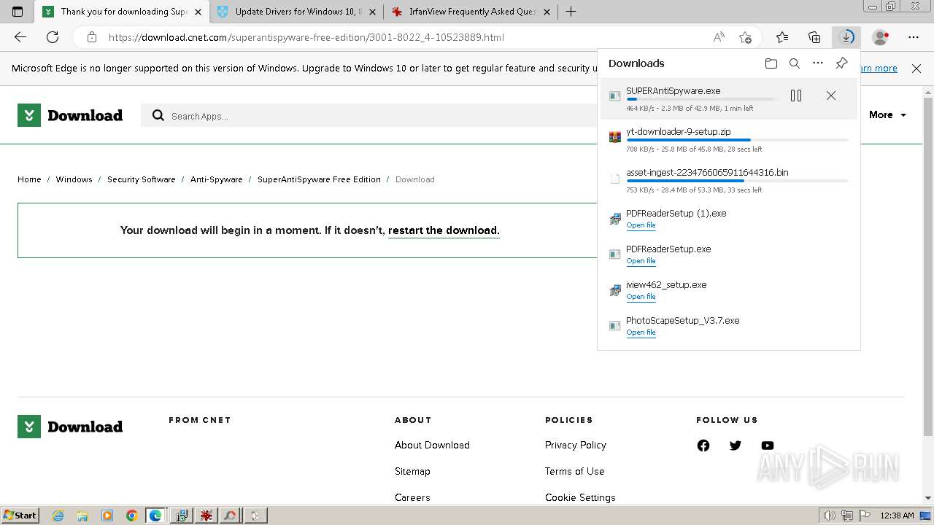Go to Home breadcrumb
The height and width of the screenshot is (525, 934).
29,179
